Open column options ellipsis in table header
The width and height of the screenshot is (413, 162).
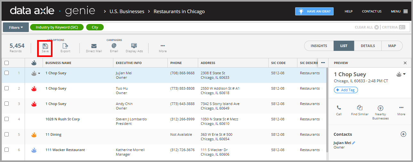(x=323, y=63)
